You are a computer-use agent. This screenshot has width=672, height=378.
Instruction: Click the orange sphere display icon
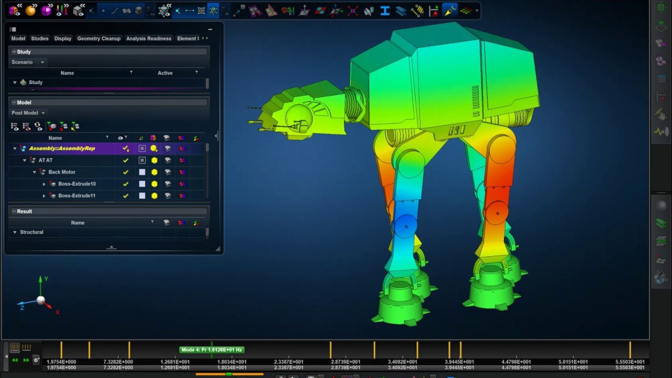coord(30,9)
